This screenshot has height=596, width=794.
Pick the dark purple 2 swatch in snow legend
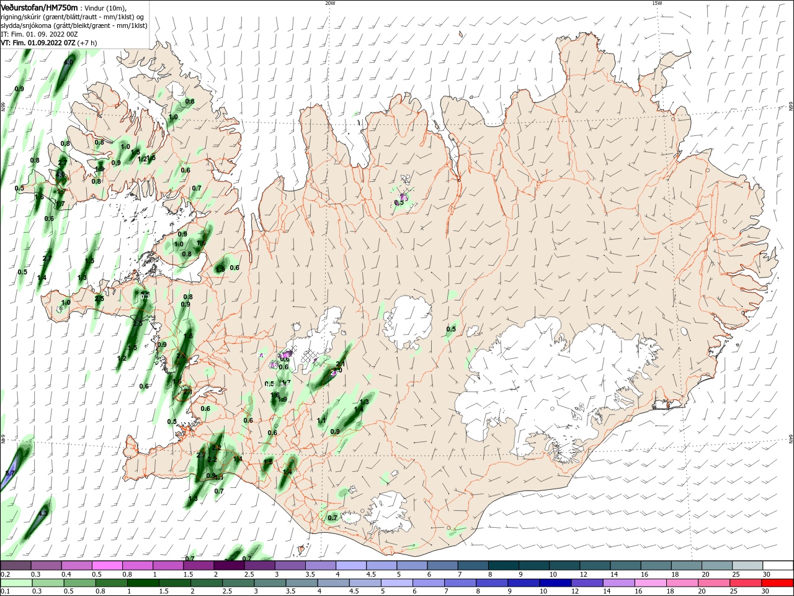(229, 566)
